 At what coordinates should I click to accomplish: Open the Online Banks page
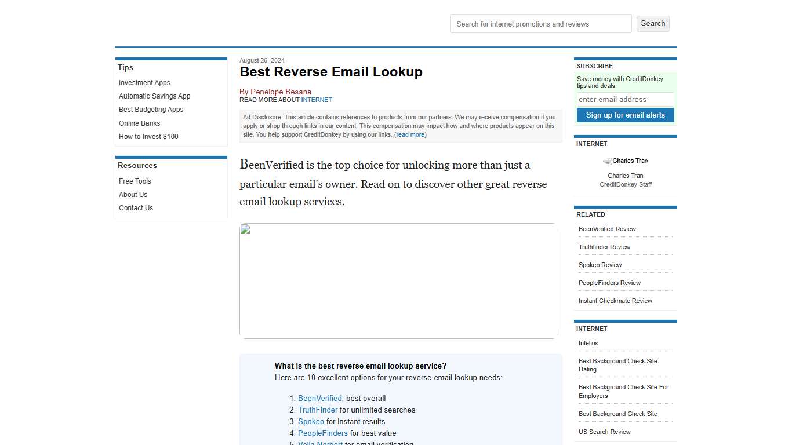pyautogui.click(x=139, y=123)
